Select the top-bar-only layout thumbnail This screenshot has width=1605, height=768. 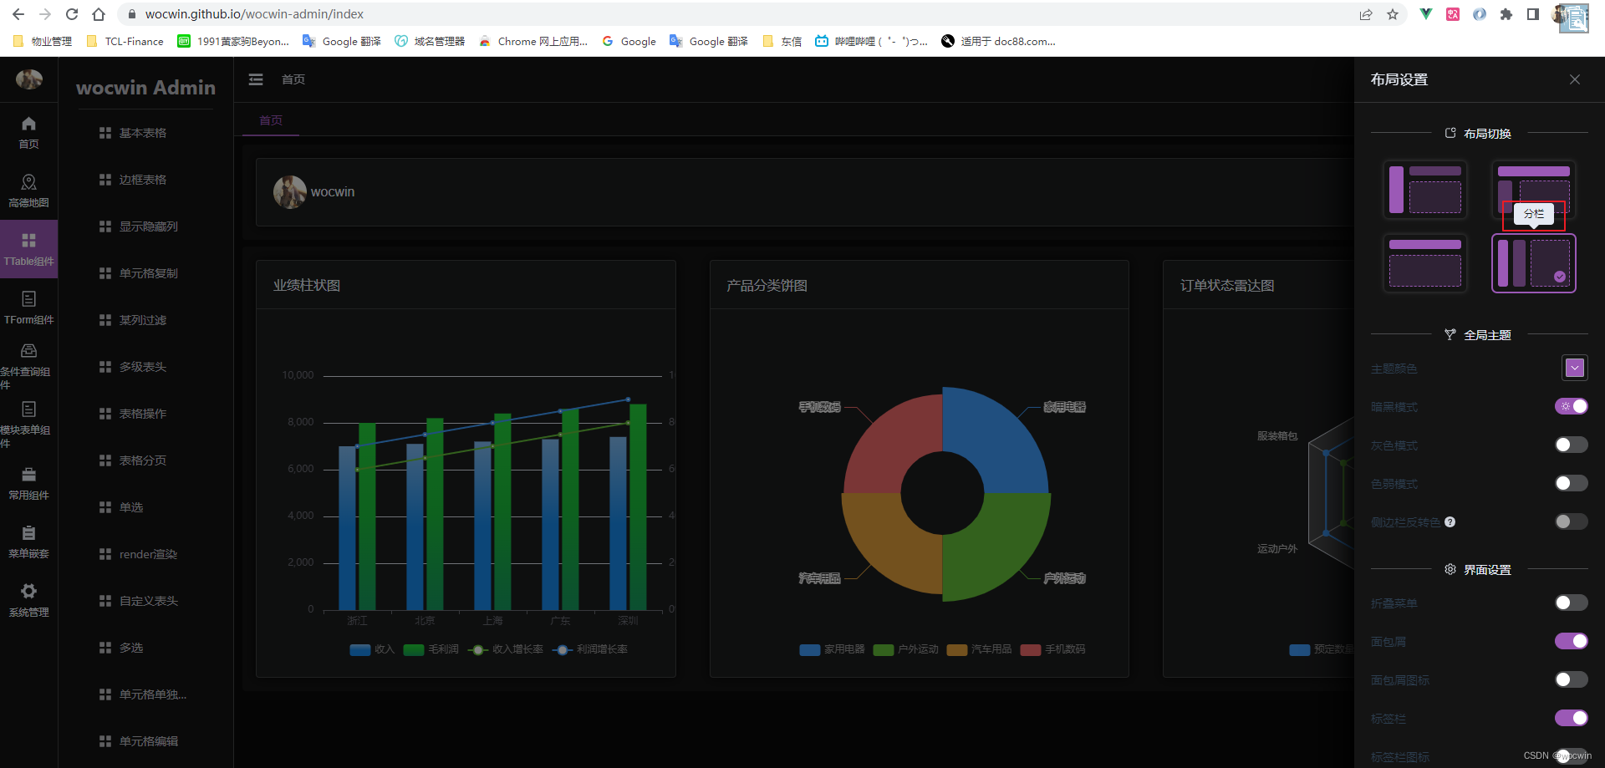pos(1425,262)
